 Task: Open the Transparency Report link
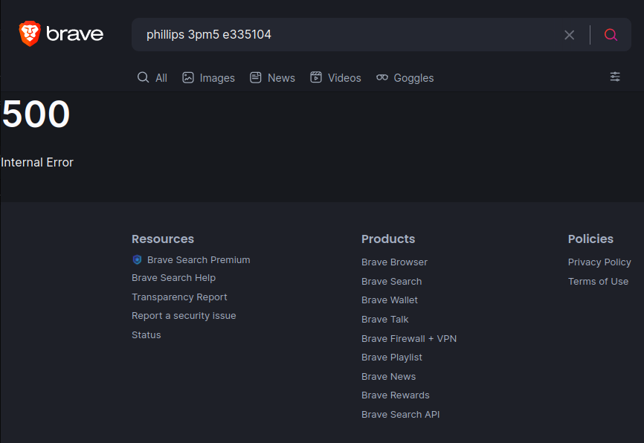point(179,297)
